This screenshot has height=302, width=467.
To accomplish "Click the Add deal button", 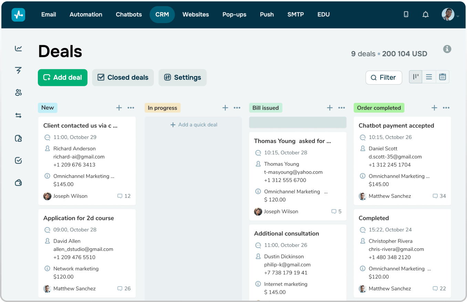I will (63, 78).
